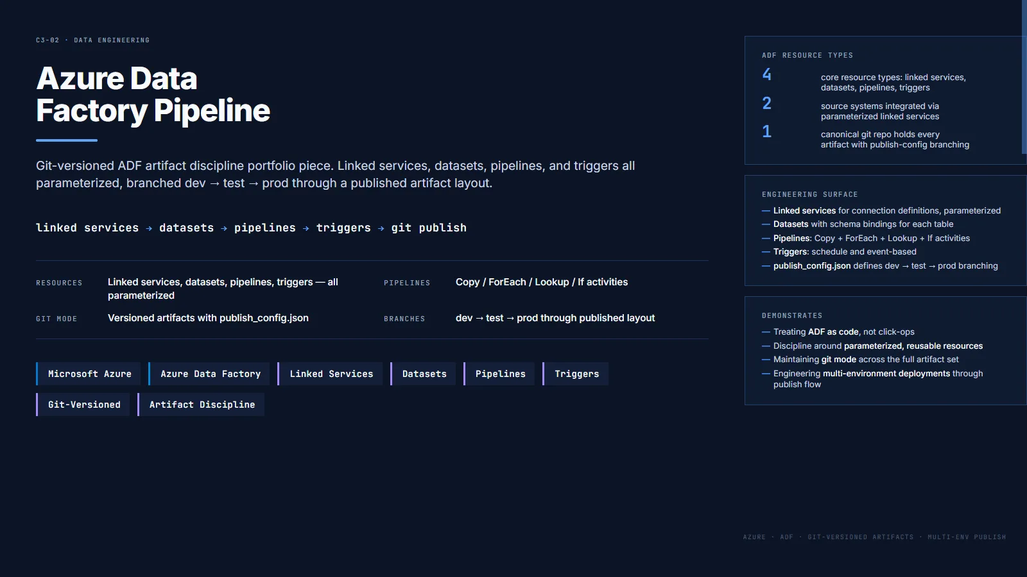Click 'triggers' in the flow line
This screenshot has width=1027, height=577.
click(343, 228)
